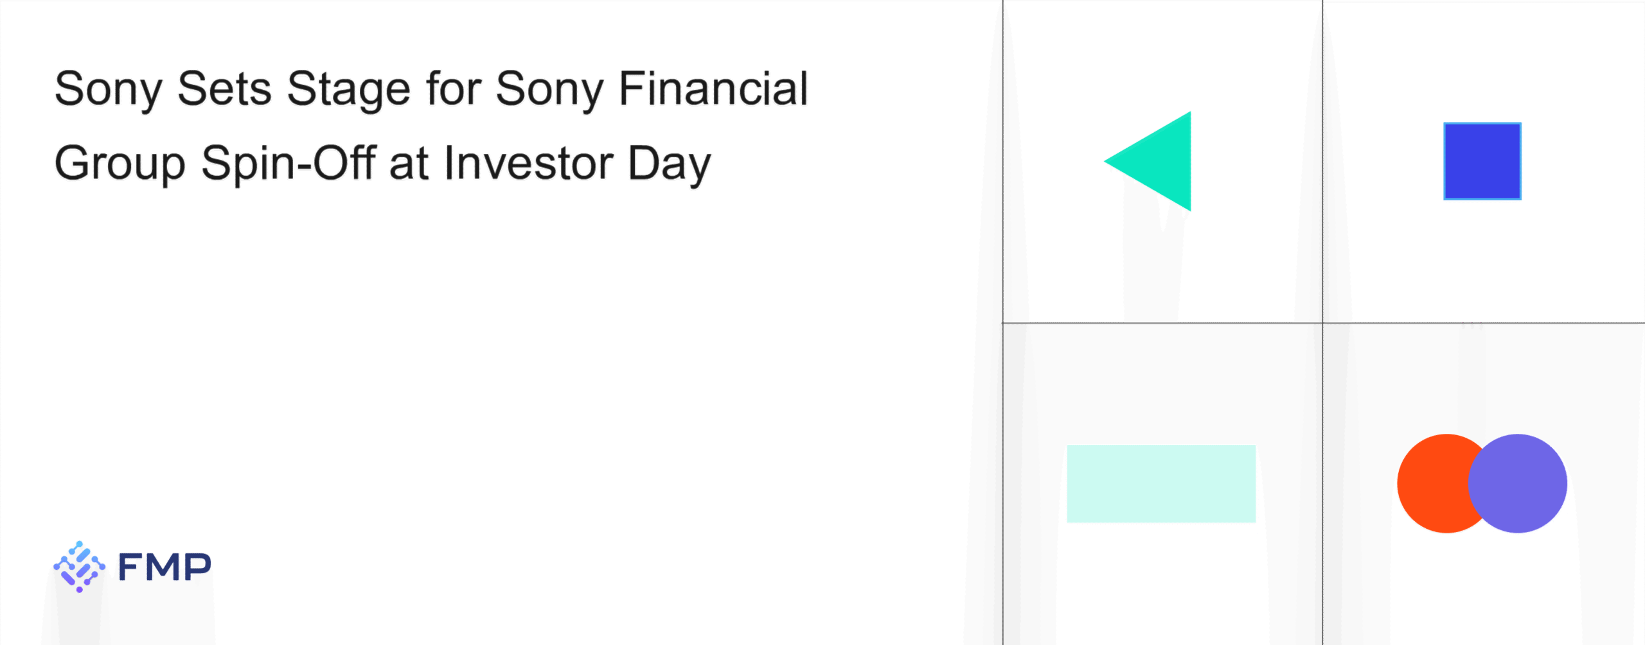Image resolution: width=1645 pixels, height=645 pixels.
Task: Click the FMP diamond logo icon
Action: coord(79,567)
